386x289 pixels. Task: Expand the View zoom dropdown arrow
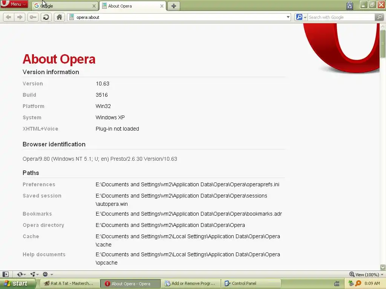pyautogui.click(x=382, y=274)
